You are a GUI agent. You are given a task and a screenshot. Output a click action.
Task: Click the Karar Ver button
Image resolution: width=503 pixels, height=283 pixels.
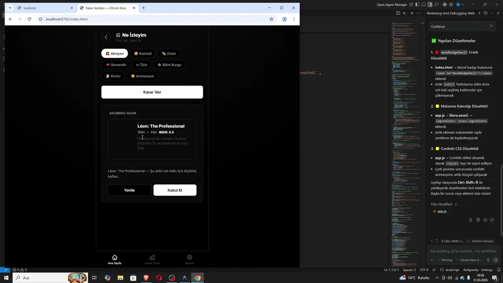click(152, 92)
